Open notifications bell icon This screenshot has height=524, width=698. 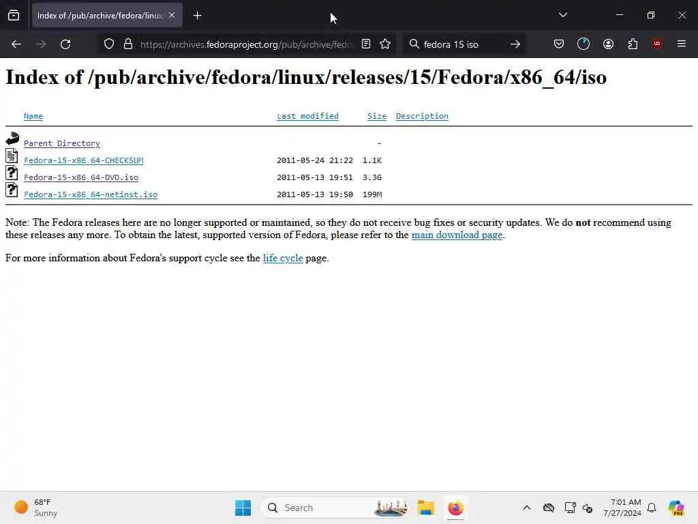652,508
